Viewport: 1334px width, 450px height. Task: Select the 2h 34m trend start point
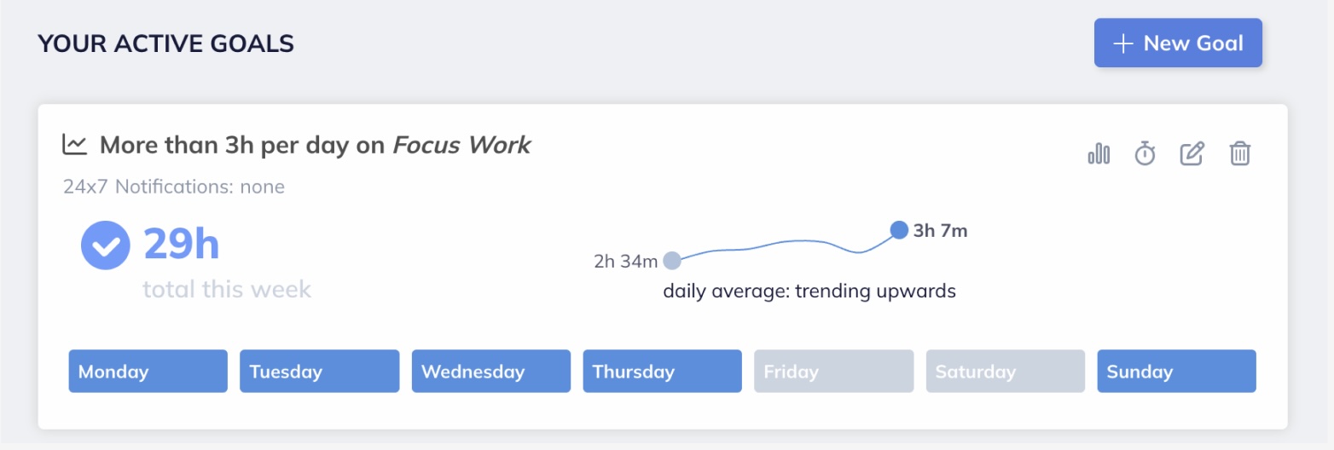click(x=672, y=261)
